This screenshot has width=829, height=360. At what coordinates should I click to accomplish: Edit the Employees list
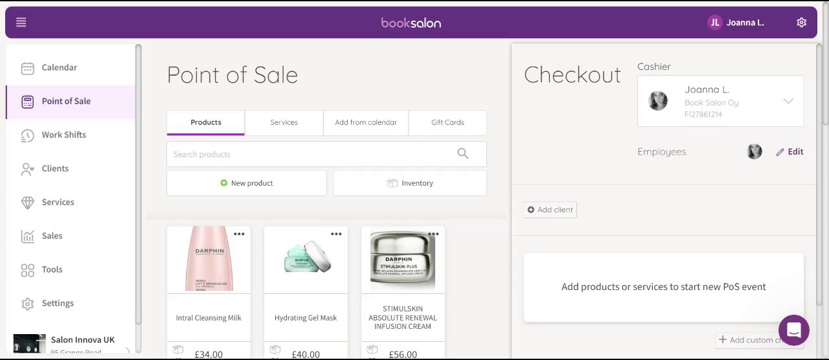[x=789, y=152]
